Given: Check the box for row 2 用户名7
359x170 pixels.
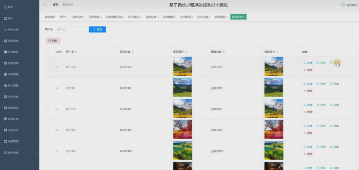Looking at the screenshot, I should pos(48,88).
